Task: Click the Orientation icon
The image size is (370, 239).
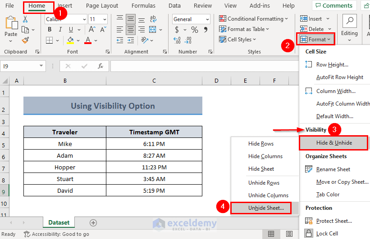Action: tap(144, 40)
